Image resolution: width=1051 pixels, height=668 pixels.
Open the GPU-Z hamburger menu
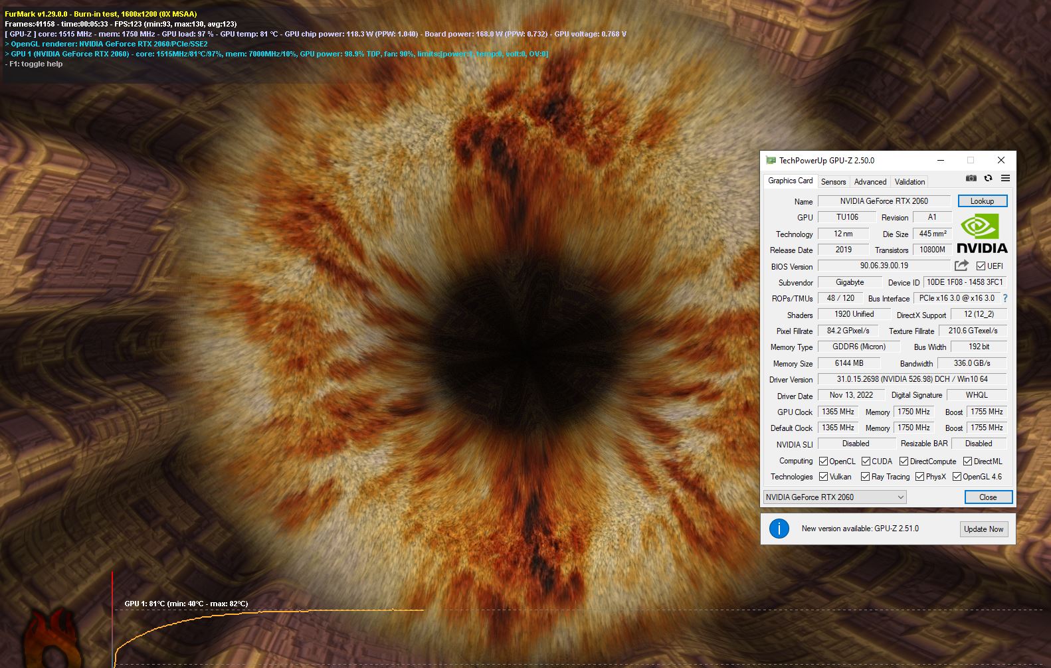click(1005, 178)
